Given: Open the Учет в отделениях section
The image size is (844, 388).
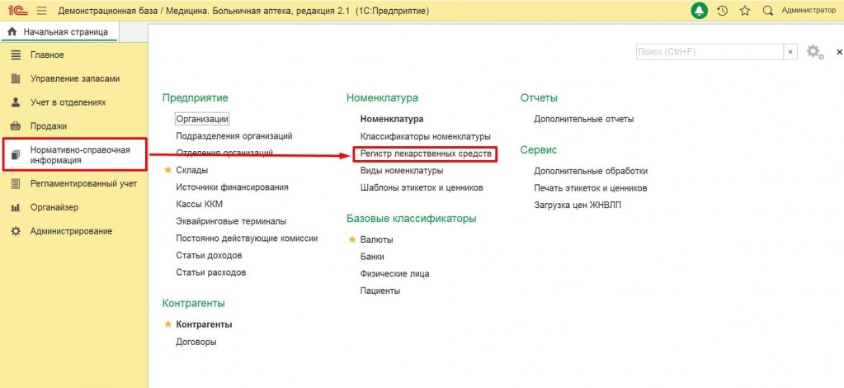Looking at the screenshot, I should point(68,102).
